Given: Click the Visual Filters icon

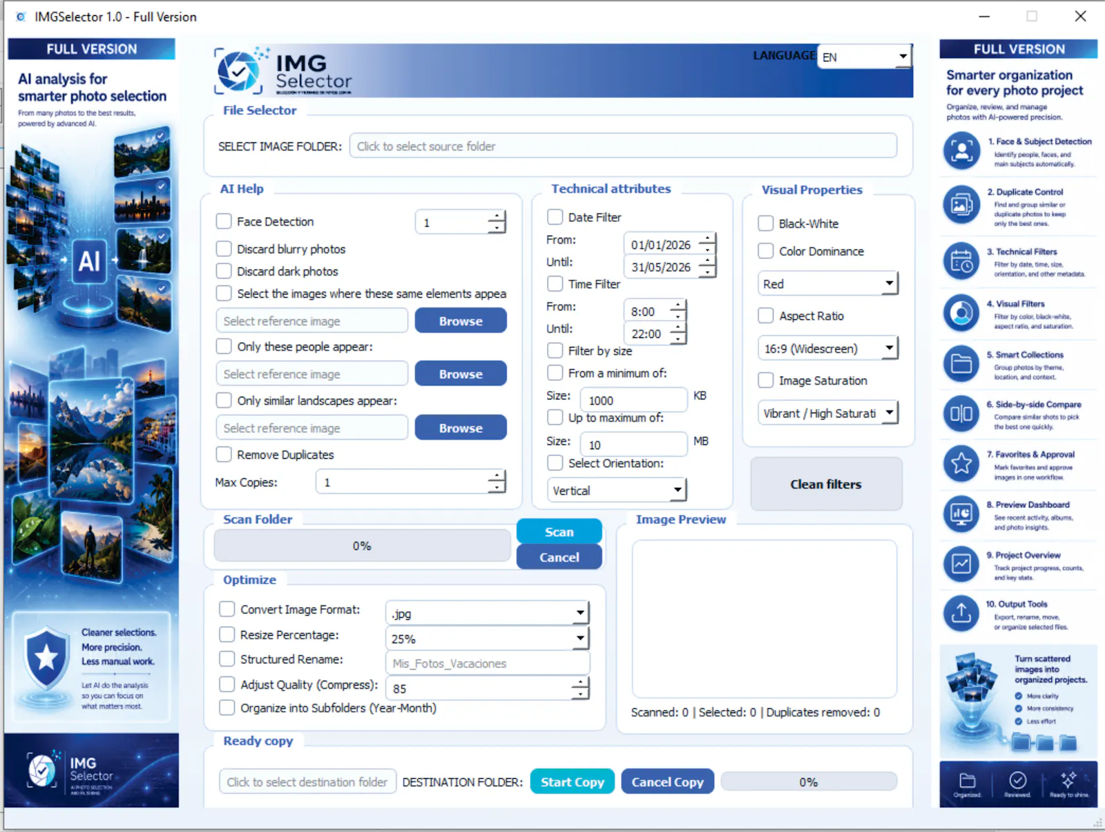Looking at the screenshot, I should tap(961, 313).
